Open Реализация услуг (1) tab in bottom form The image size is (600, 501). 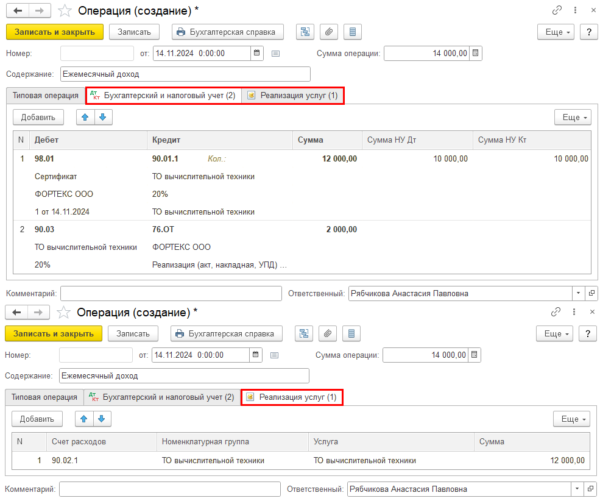(292, 397)
